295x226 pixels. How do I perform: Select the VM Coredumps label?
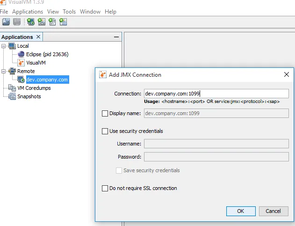click(x=34, y=88)
